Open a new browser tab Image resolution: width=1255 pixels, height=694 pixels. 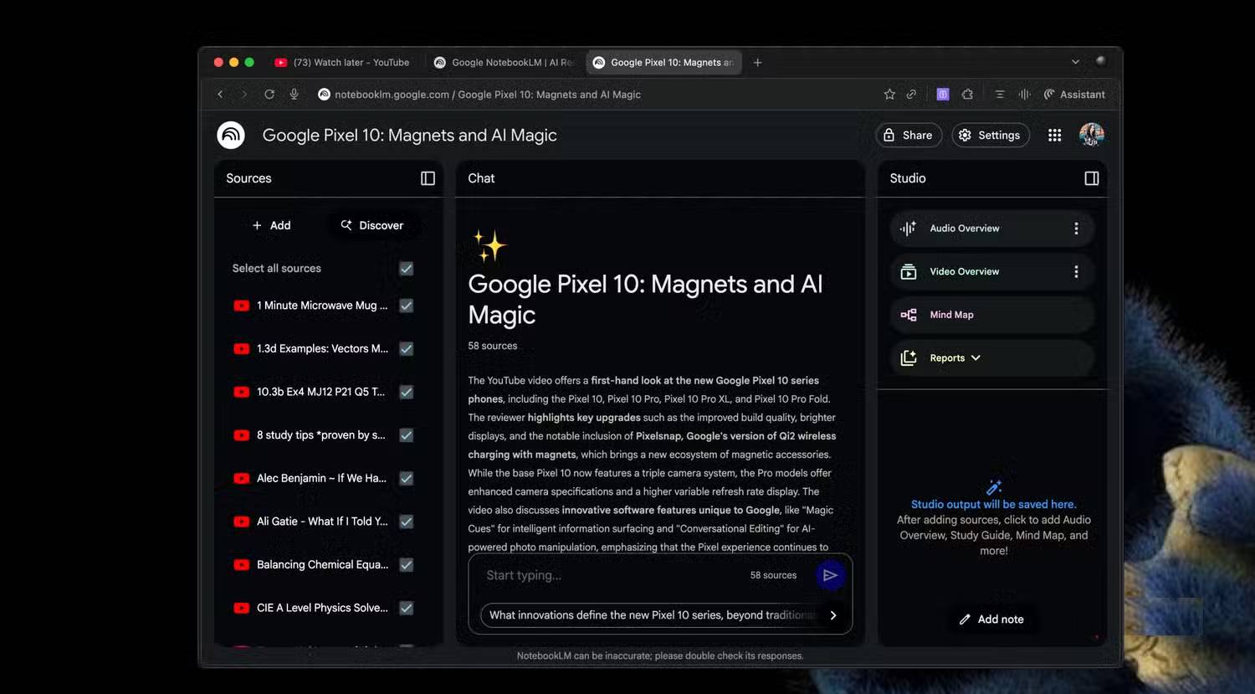coord(757,63)
